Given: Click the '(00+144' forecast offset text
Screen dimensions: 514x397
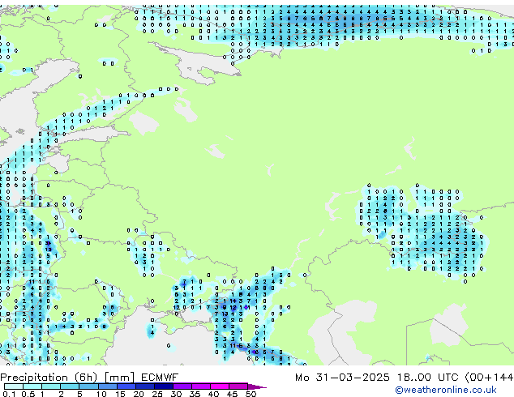Looking at the screenshot, I should [x=490, y=378].
